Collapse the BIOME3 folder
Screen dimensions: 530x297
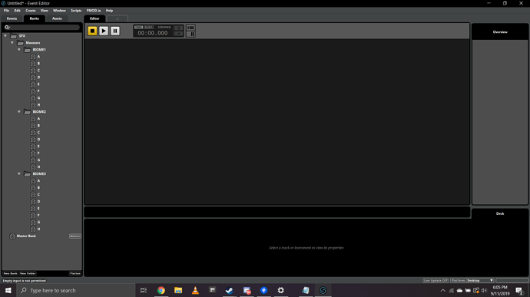(19, 173)
